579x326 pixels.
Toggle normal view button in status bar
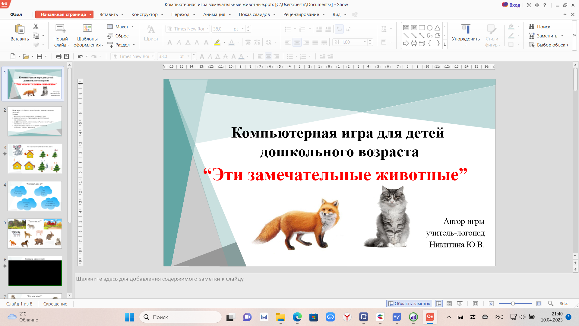tap(439, 304)
